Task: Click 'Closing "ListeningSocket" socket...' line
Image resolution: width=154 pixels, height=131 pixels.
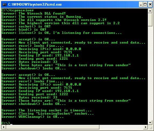Action: click(48, 114)
